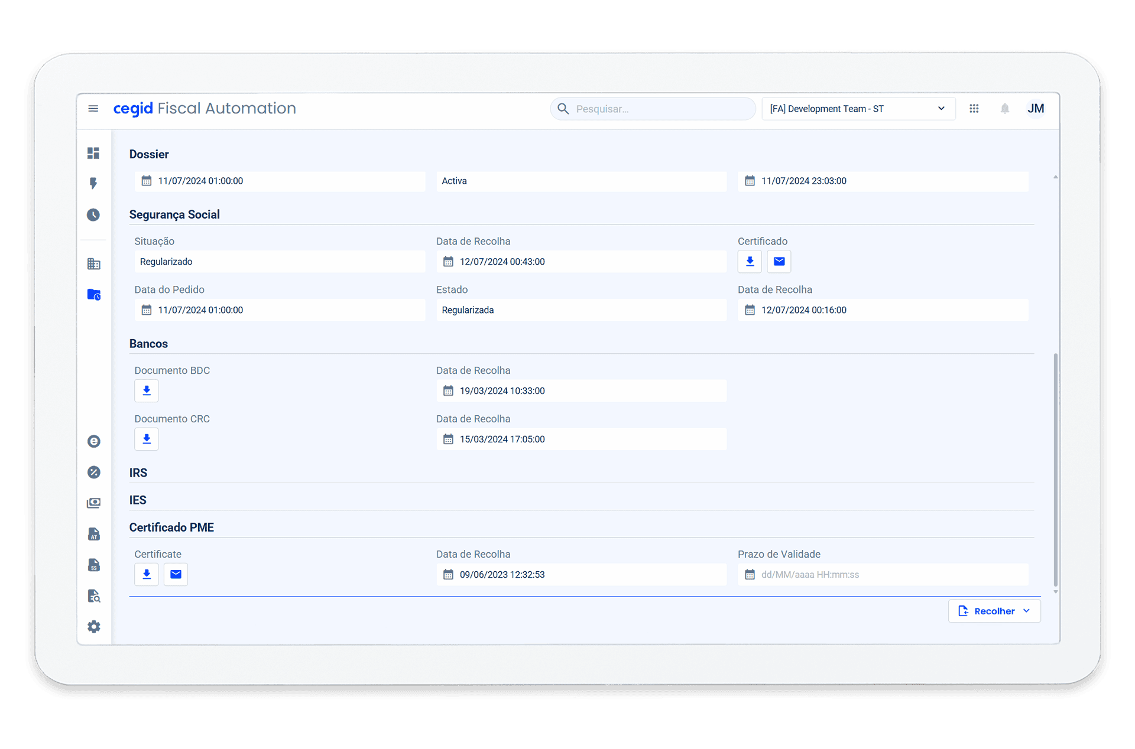Select the dossier folder sidebar icon
Screen dimensions: 1135x749
(x=93, y=294)
